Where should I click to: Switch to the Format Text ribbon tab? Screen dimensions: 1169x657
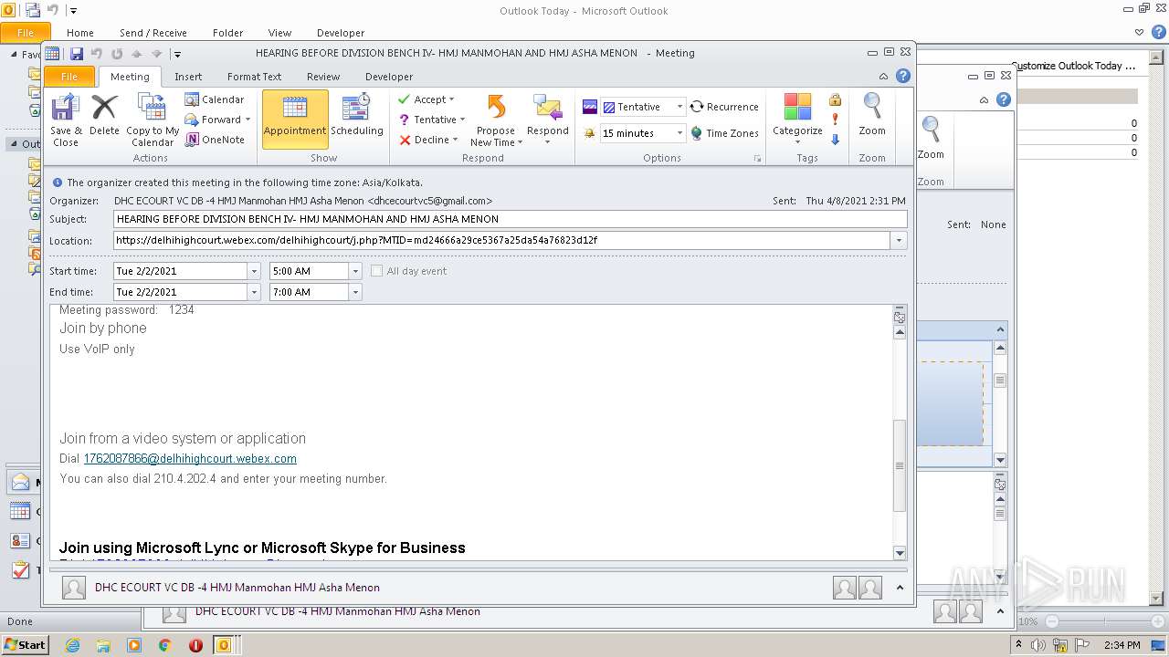pos(254,77)
